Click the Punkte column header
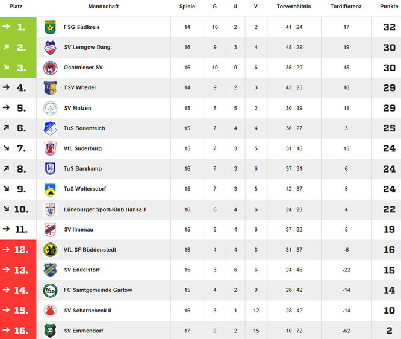 388,7
